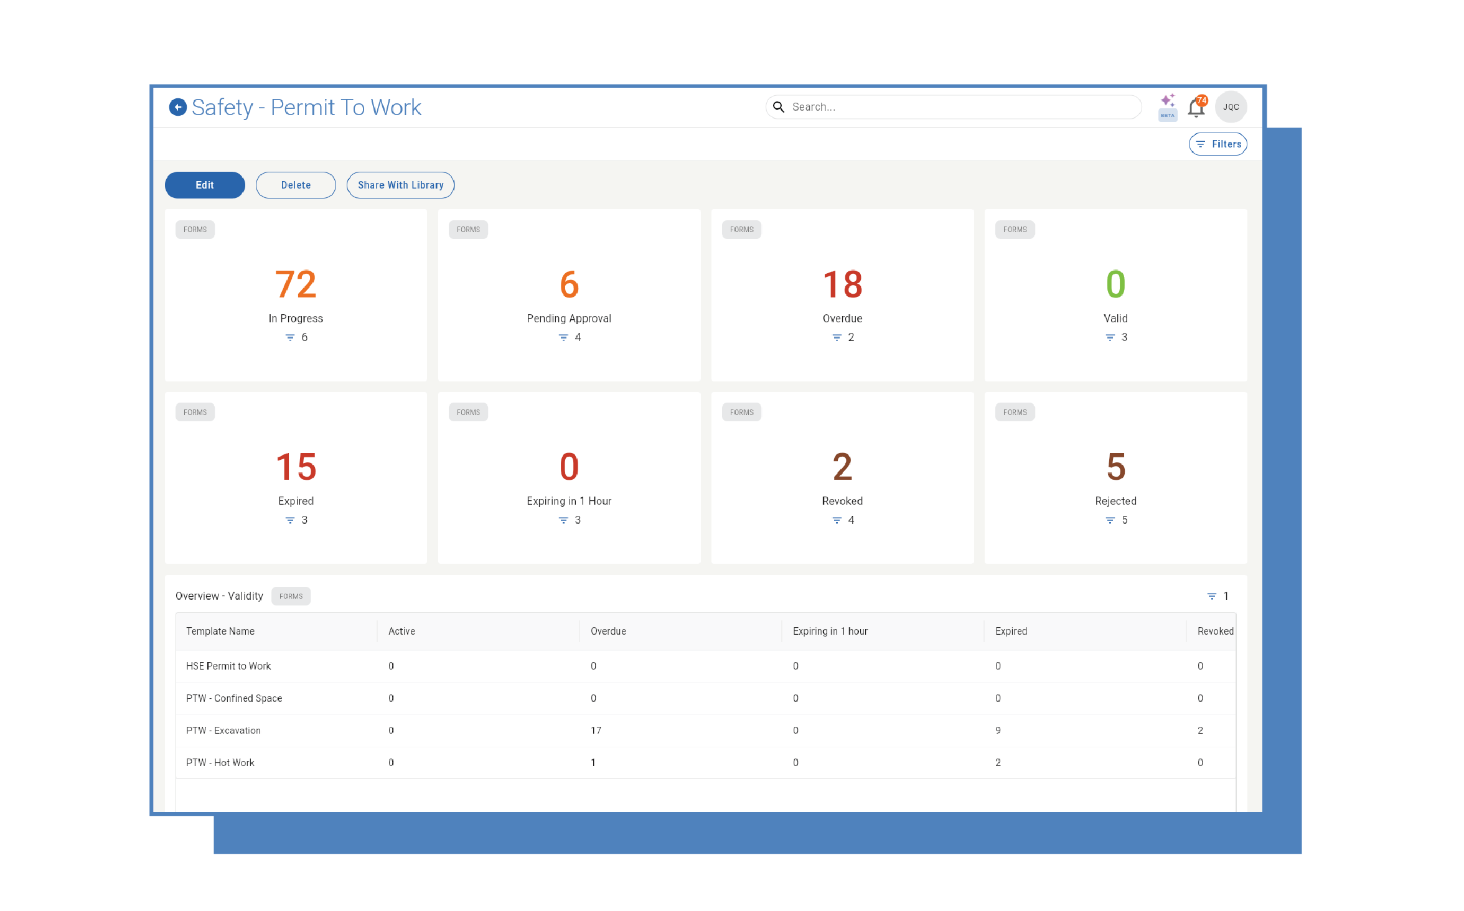Image resolution: width=1464 pixels, height=911 pixels.
Task: Sort table by the Active column header
Action: [x=401, y=631]
